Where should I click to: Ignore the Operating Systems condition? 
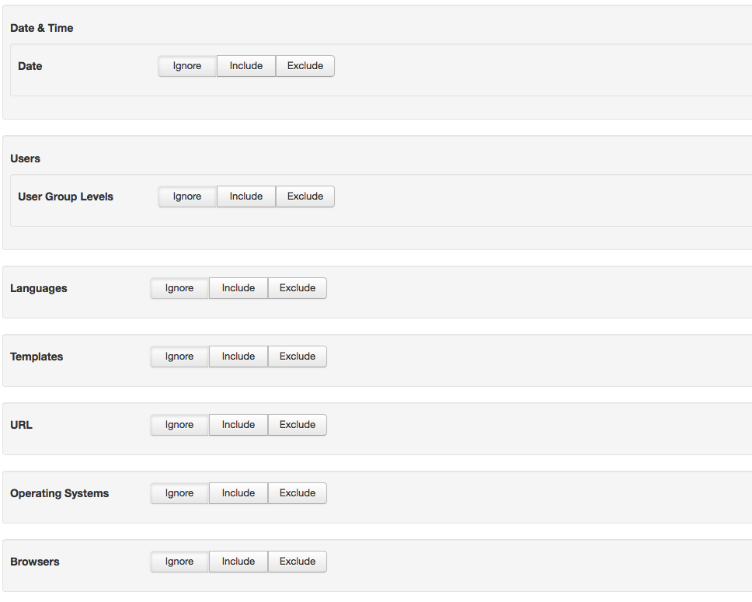(x=179, y=493)
